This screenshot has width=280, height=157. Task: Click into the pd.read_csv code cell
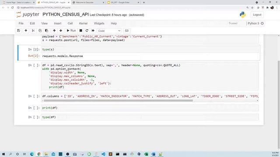click(x=150, y=76)
